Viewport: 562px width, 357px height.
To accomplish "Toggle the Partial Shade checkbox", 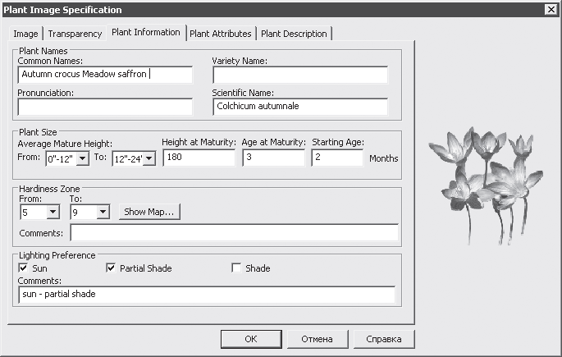I will pos(111,268).
